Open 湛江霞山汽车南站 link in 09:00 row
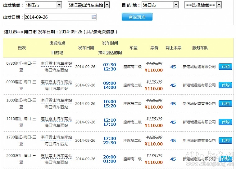236x169 pixels. (56, 82)
